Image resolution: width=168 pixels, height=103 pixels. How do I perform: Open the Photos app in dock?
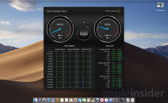click(x=75, y=100)
